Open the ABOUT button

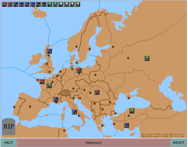pos(178,142)
